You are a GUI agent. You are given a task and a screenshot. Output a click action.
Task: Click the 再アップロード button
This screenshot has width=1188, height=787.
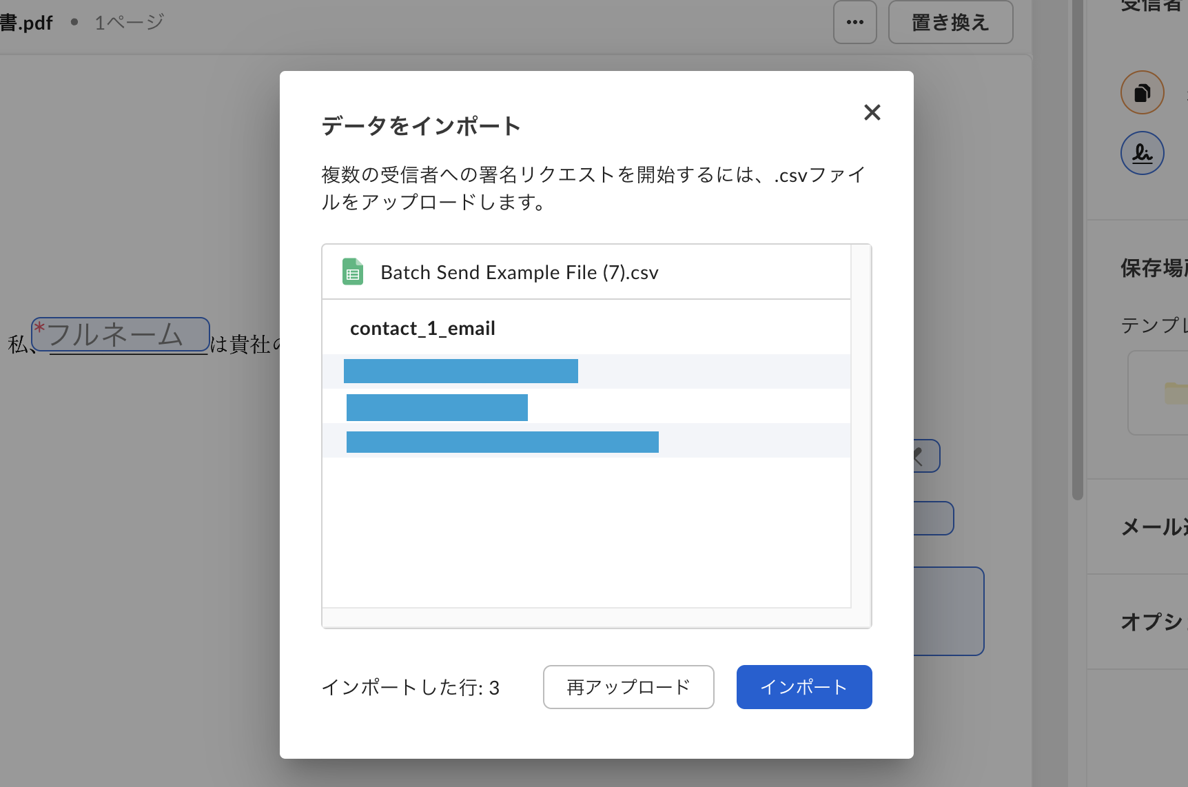(x=628, y=687)
